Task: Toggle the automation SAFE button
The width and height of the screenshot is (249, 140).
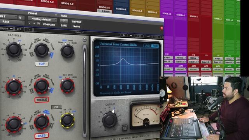Action: 64,26
